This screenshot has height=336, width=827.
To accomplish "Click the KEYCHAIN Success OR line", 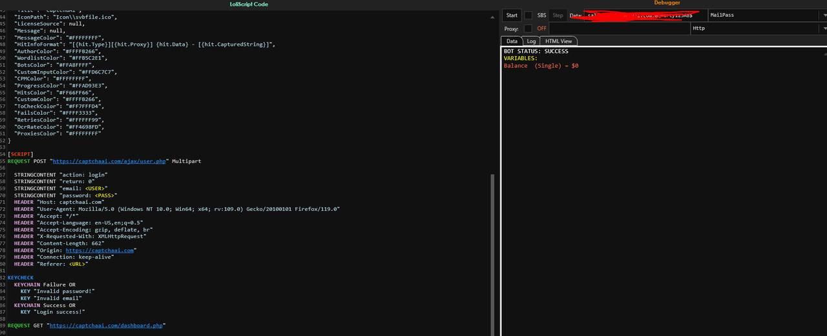I will (45, 305).
